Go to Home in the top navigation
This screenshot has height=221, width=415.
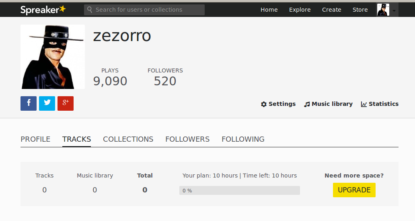coord(269,10)
